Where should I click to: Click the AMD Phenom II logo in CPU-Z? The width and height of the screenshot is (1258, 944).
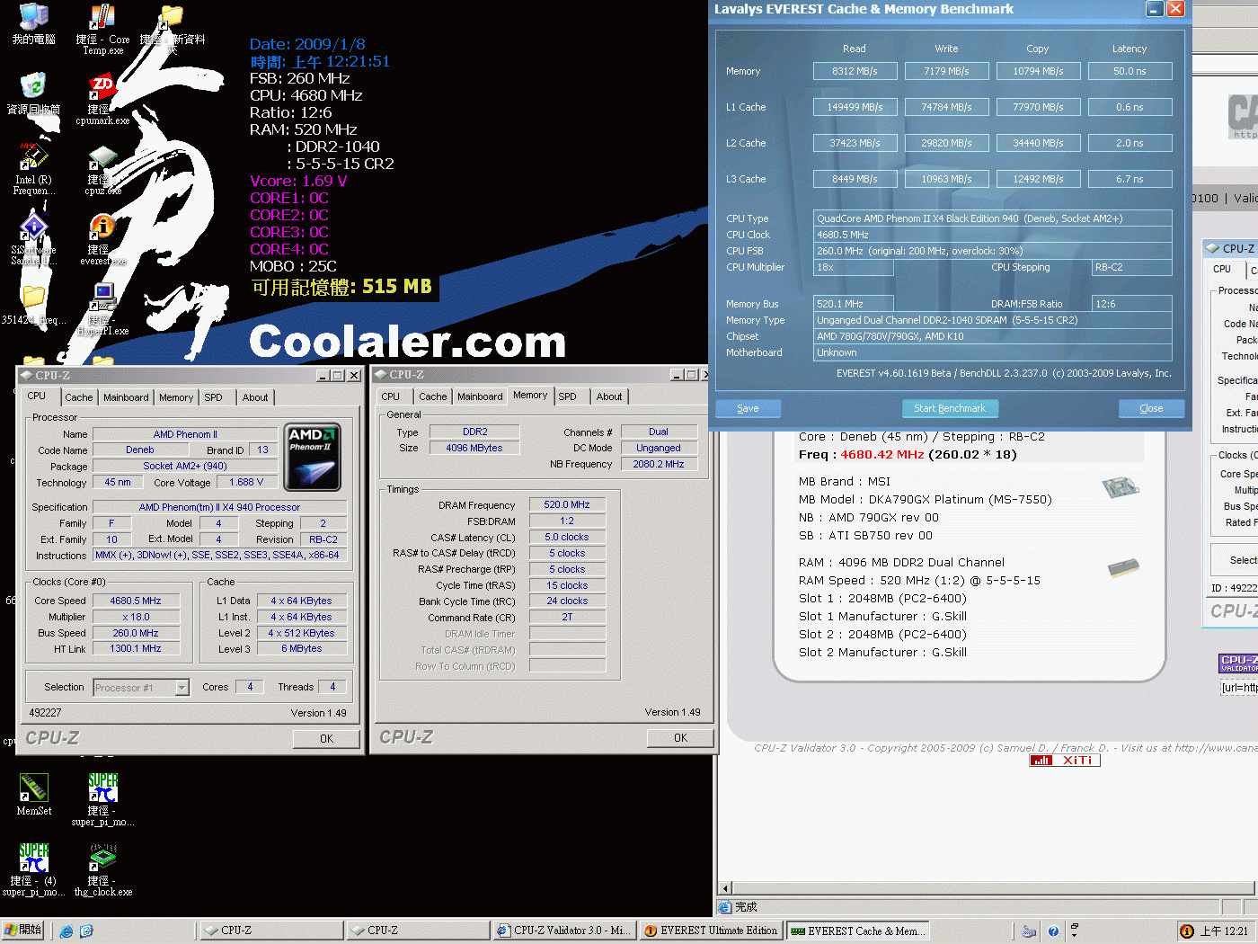(x=312, y=457)
